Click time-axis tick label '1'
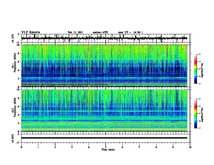 coord(38,147)
